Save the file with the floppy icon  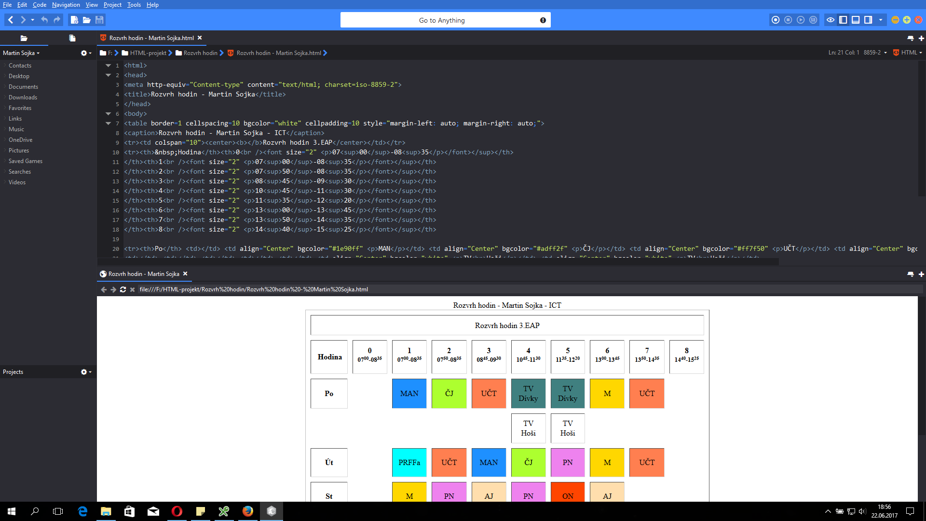point(99,20)
